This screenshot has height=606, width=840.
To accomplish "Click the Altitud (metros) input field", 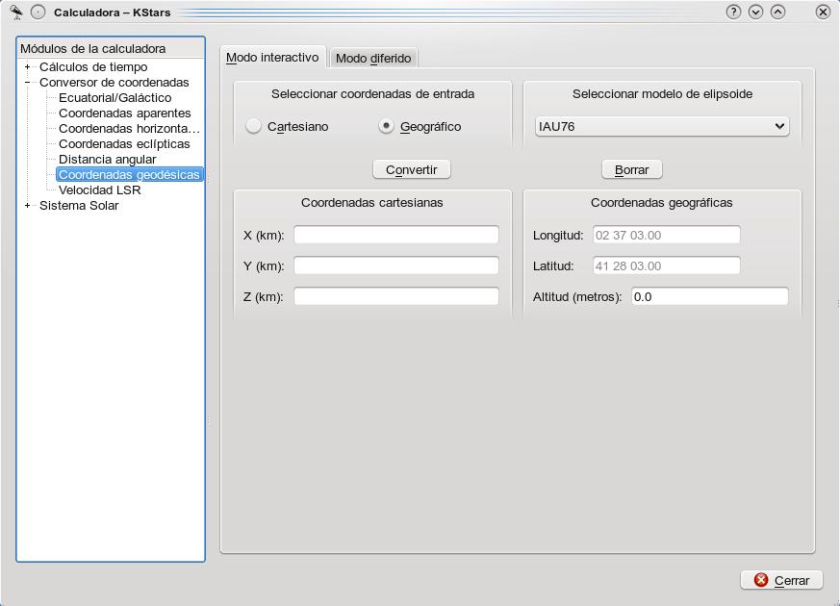I will point(709,297).
